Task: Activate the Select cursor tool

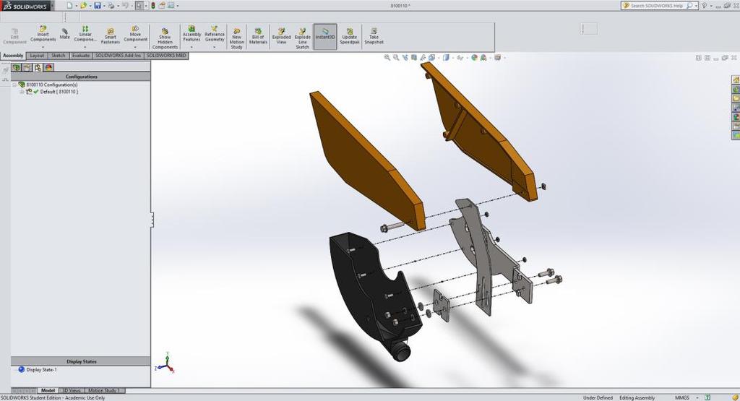Action: tap(139, 6)
